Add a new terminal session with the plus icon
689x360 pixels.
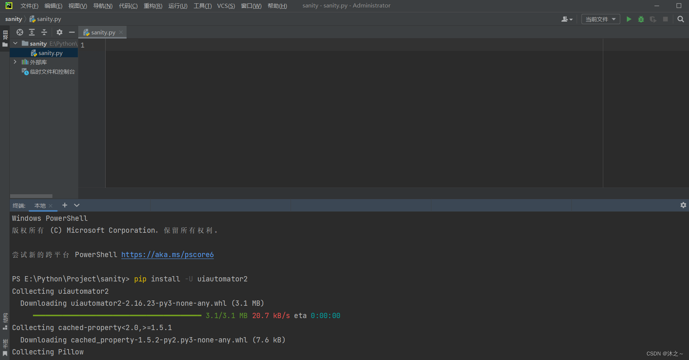tap(64, 205)
